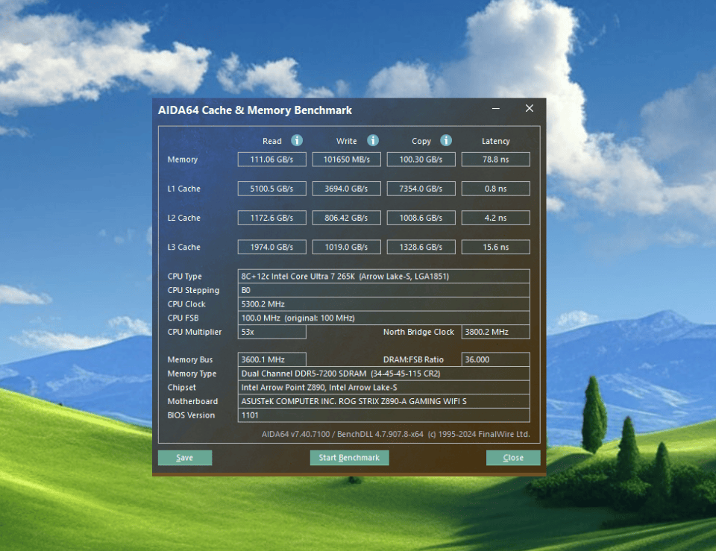This screenshot has height=551, width=716.
Task: Select L2 Cache Latency 4.2 ns
Action: [496, 218]
